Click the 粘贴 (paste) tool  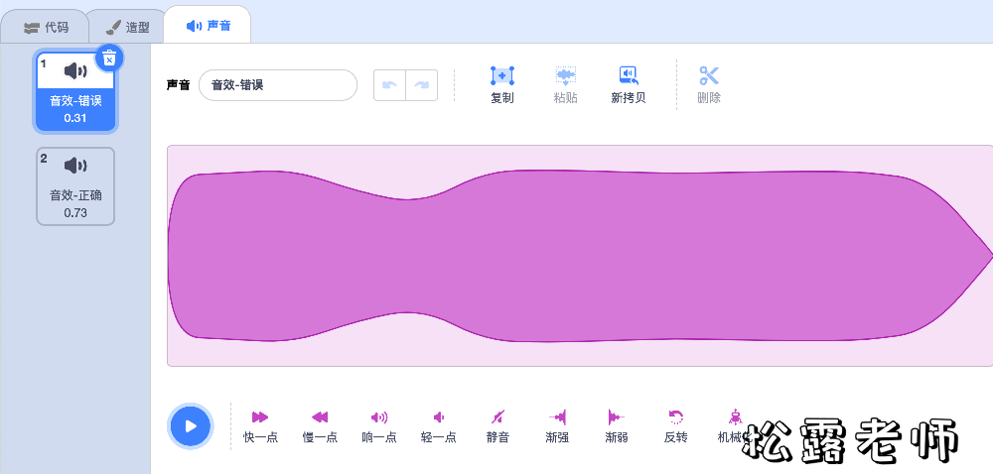[565, 84]
